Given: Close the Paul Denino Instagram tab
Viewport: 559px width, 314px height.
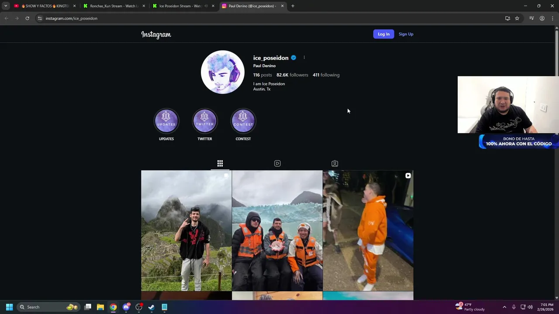Looking at the screenshot, I should click(x=282, y=6).
